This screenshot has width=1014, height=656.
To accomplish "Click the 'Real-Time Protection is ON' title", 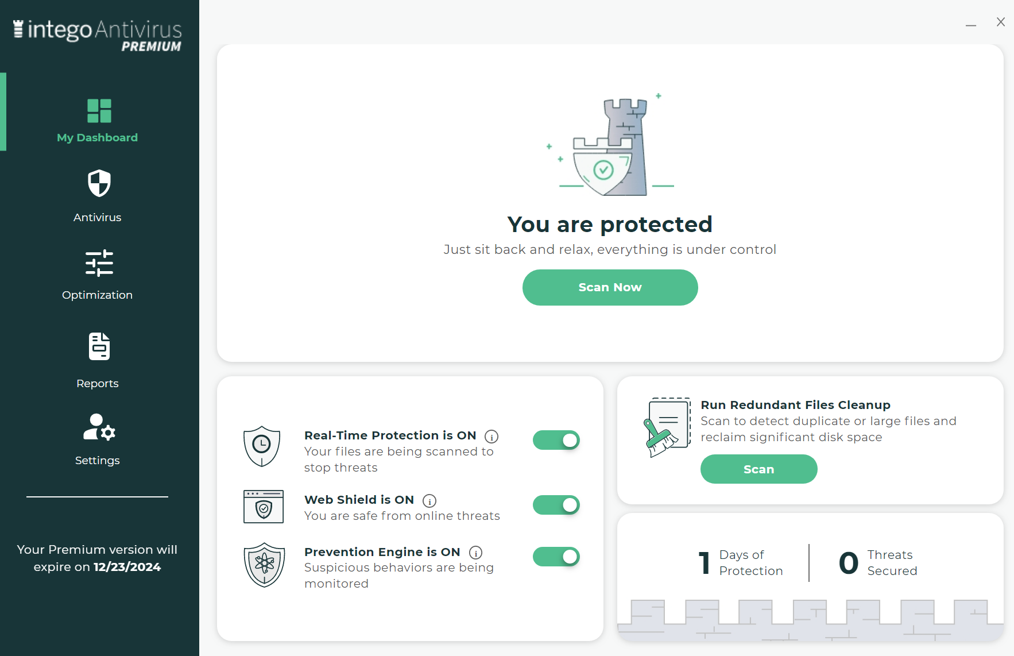I will point(390,435).
